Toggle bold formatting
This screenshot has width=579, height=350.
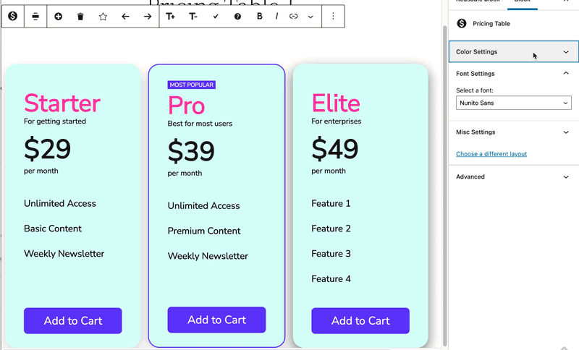tap(260, 16)
